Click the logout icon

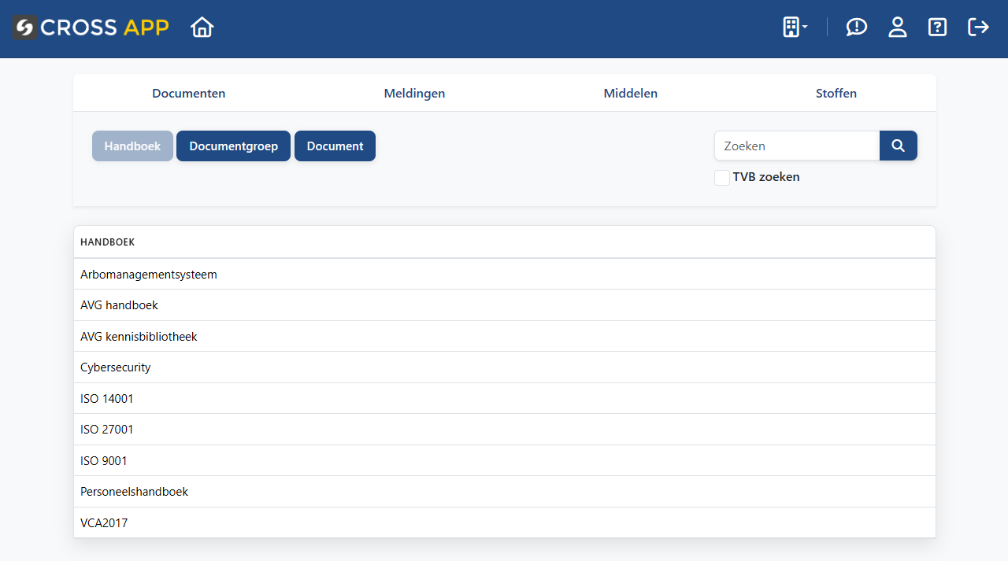(978, 28)
